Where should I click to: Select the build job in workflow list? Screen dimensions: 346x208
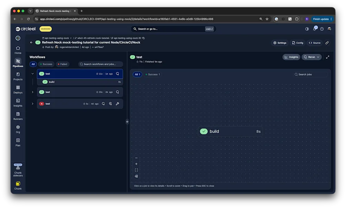point(80,82)
